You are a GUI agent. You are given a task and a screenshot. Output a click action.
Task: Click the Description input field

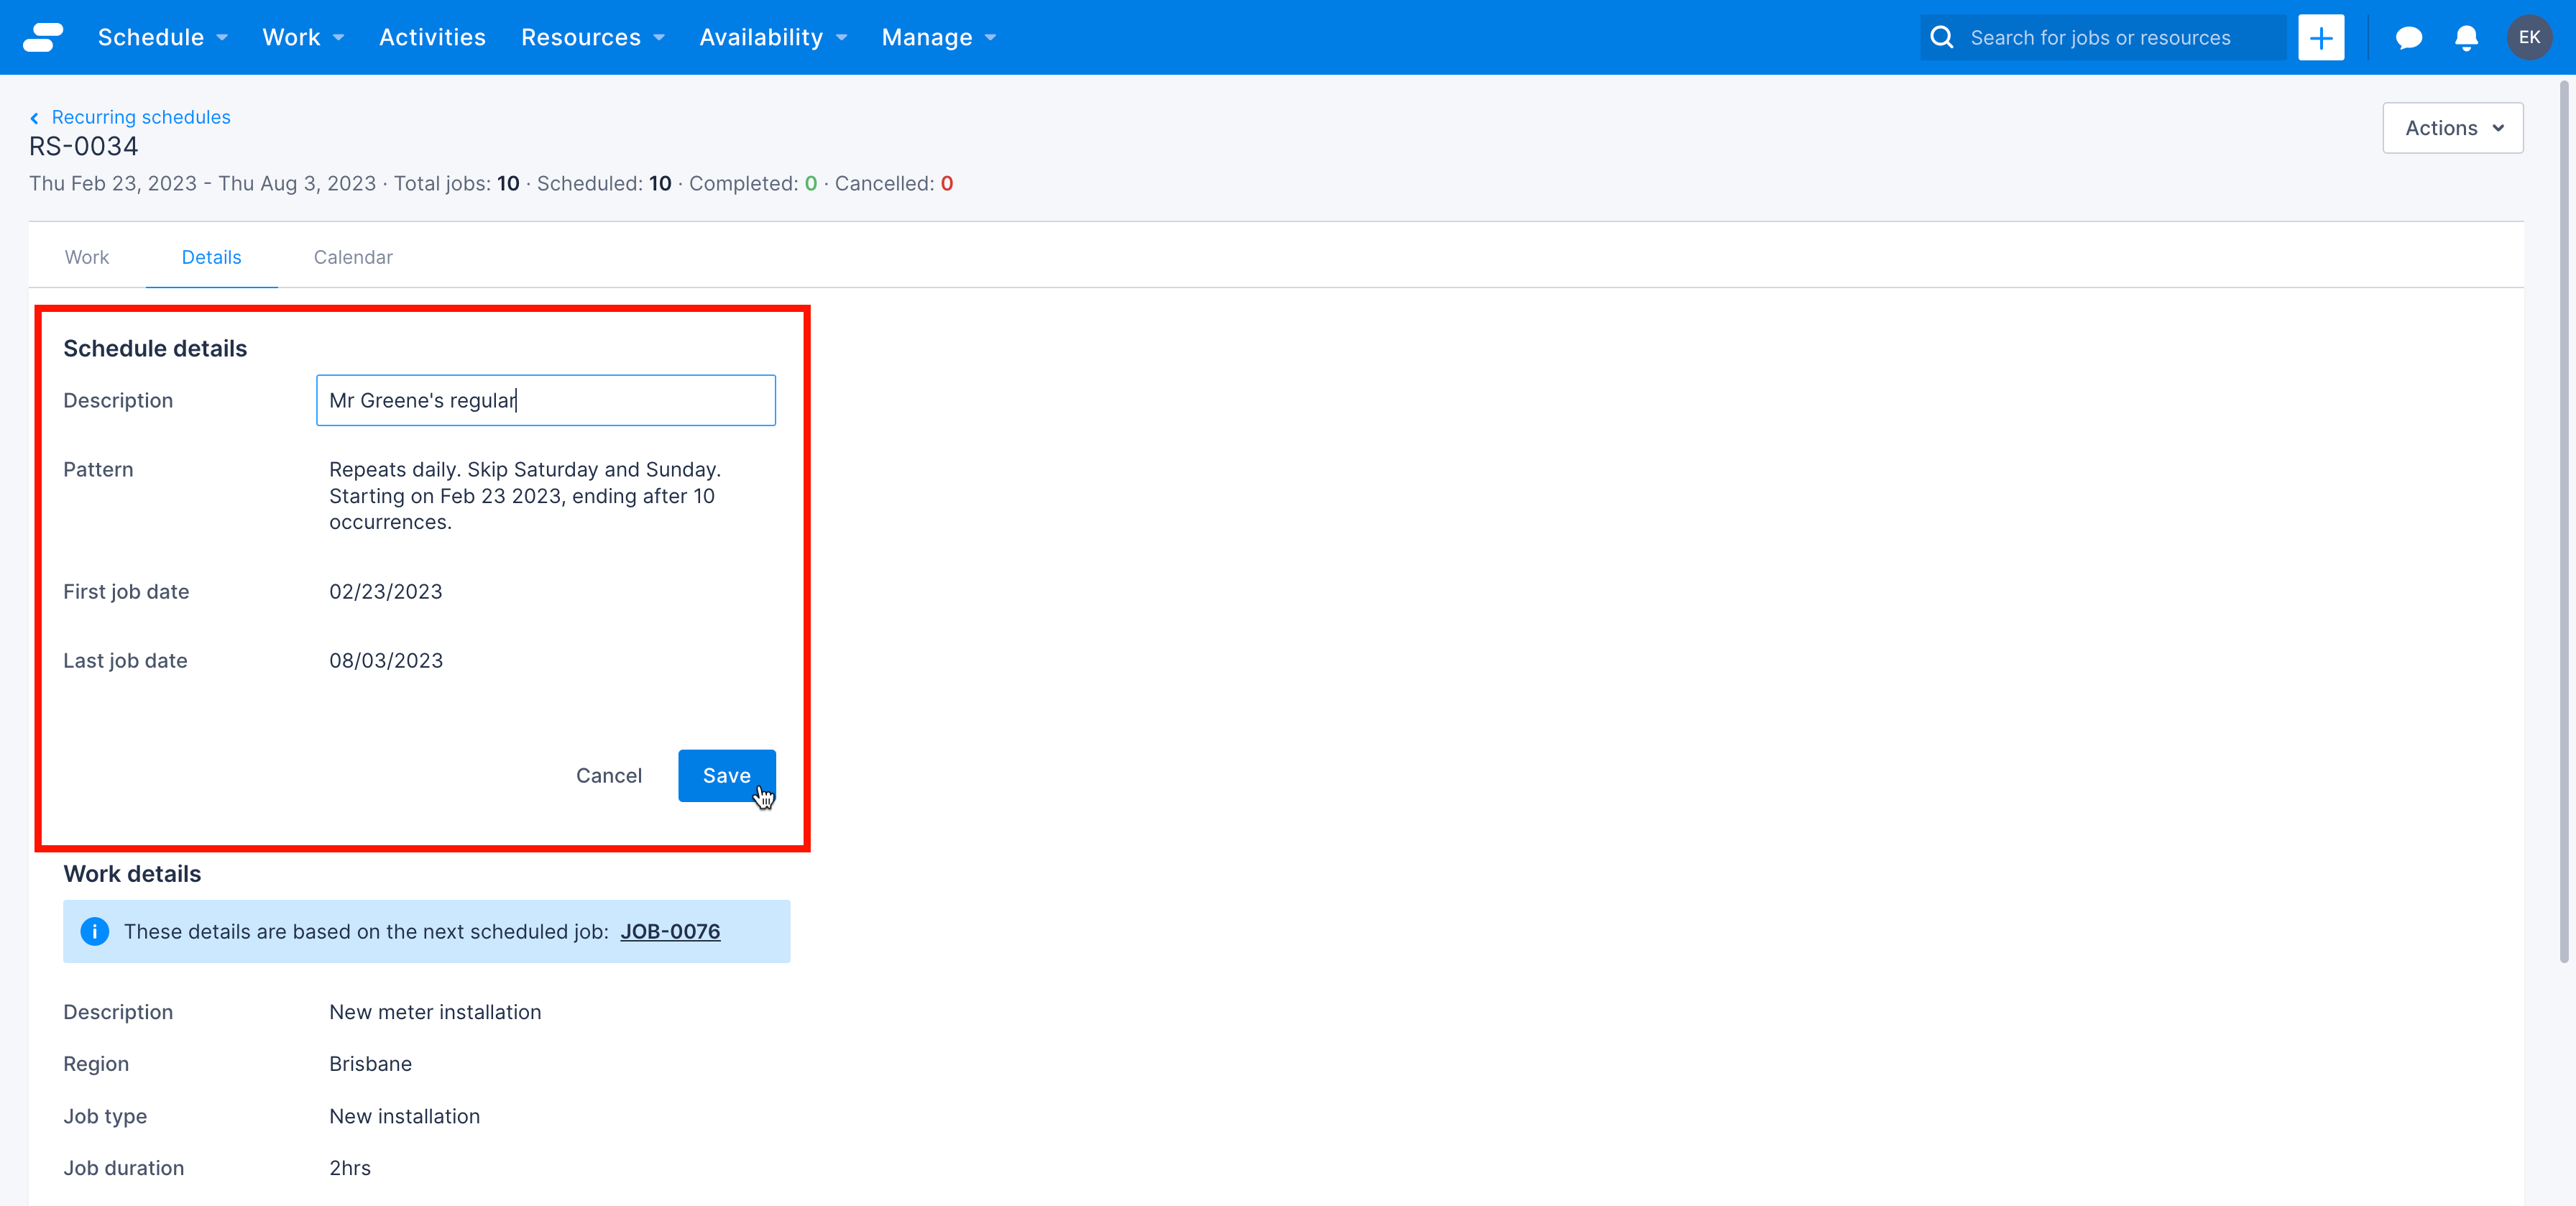coord(546,400)
